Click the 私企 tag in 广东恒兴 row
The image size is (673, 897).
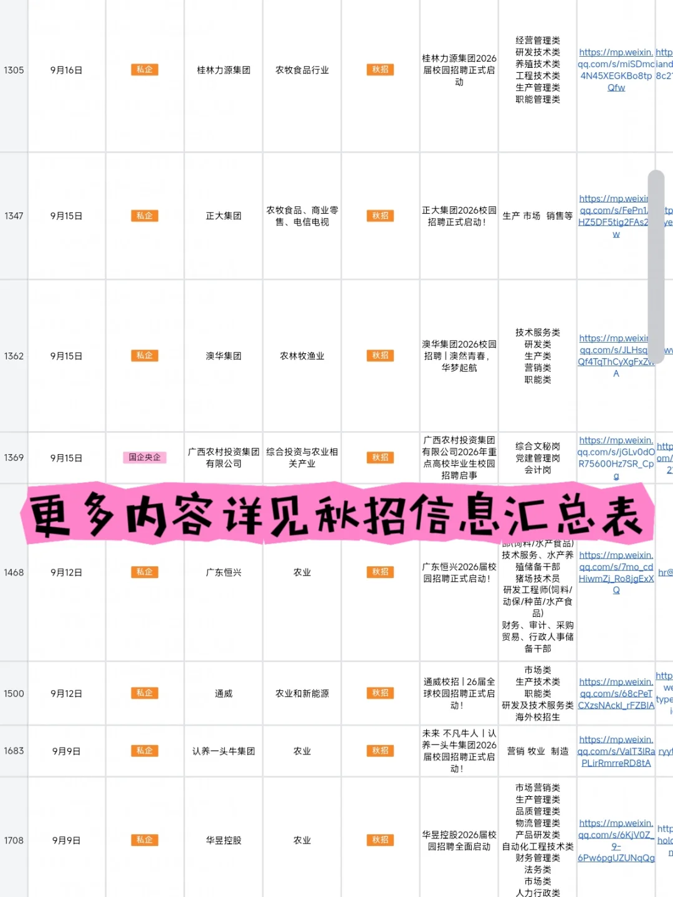click(x=145, y=572)
